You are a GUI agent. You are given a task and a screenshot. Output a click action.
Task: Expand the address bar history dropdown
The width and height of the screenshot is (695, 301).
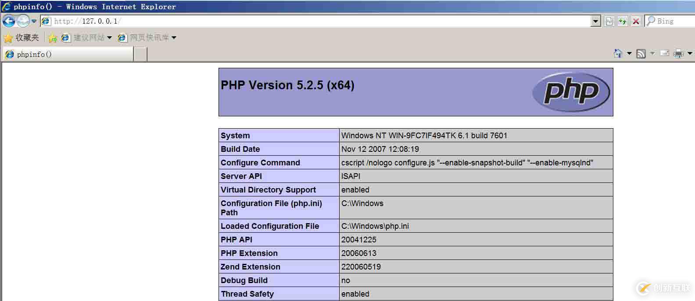(x=595, y=21)
